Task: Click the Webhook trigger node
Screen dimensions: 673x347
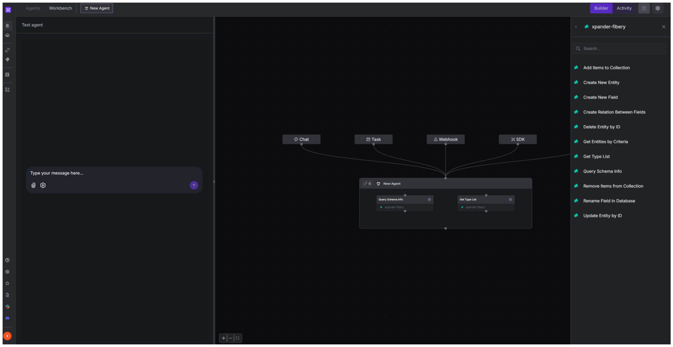Action: click(x=445, y=139)
